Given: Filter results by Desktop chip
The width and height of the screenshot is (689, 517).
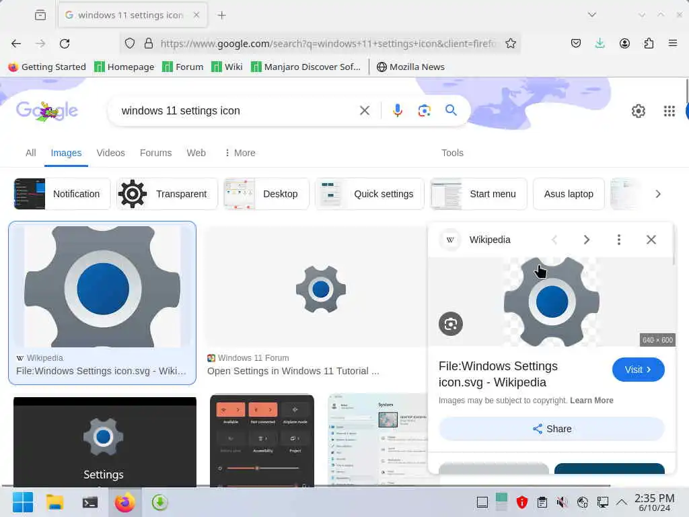Looking at the screenshot, I should [266, 194].
